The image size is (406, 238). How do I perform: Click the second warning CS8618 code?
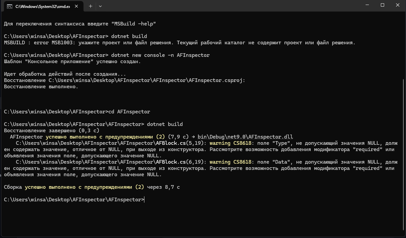coord(230,162)
